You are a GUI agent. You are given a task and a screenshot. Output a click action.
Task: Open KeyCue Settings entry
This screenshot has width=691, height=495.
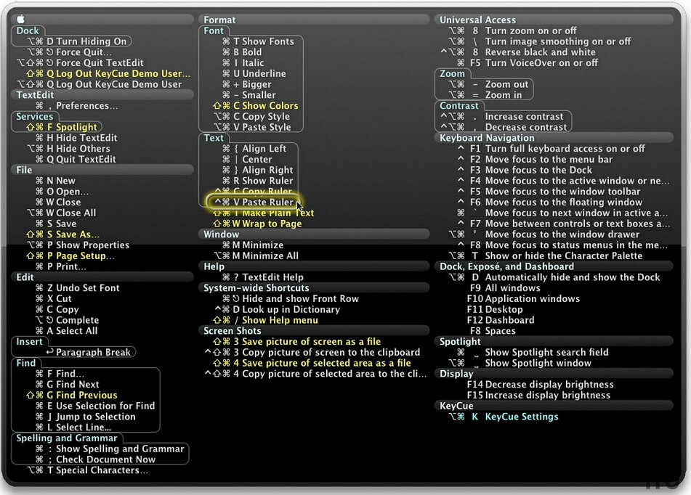coord(503,417)
